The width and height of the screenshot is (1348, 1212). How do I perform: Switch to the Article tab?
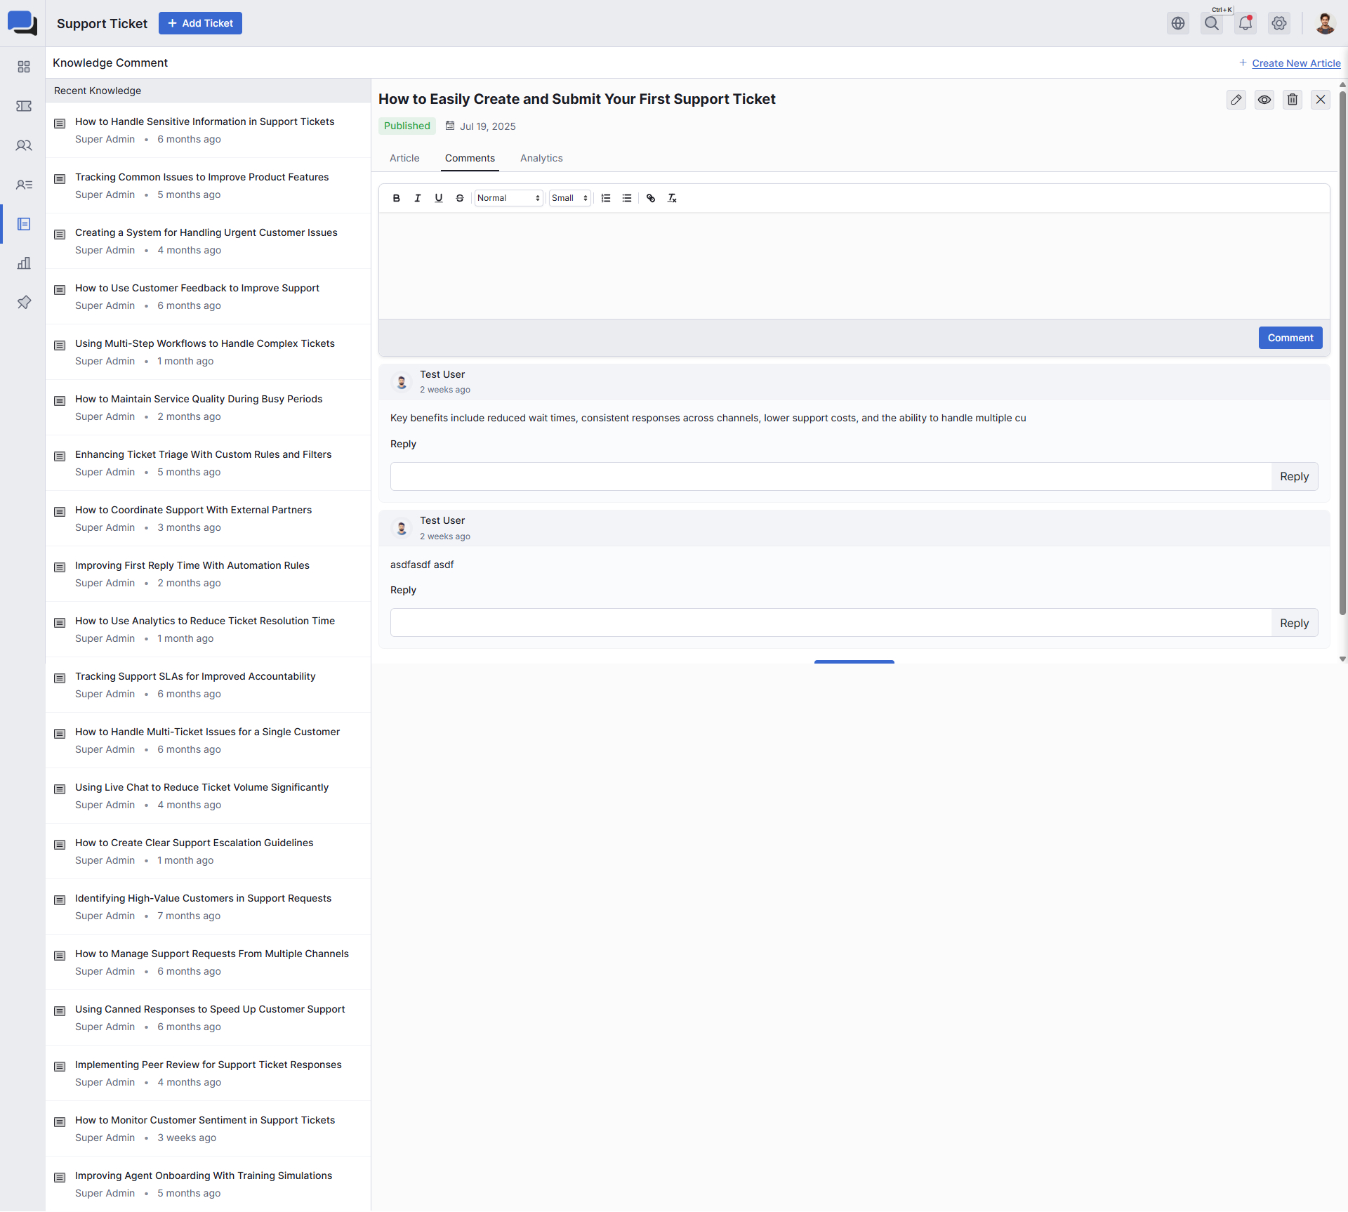(x=404, y=158)
